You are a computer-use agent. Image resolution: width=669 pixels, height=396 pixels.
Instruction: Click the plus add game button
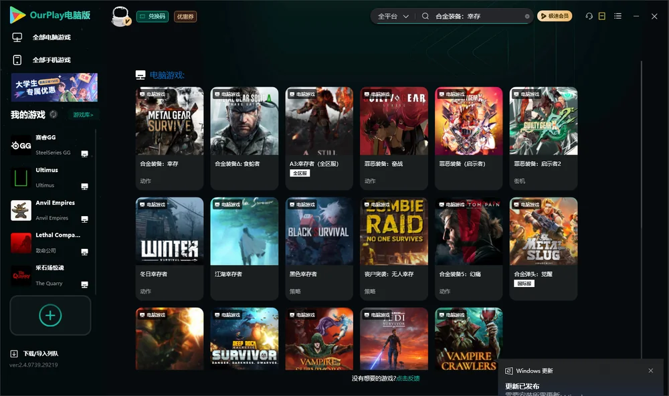[50, 315]
